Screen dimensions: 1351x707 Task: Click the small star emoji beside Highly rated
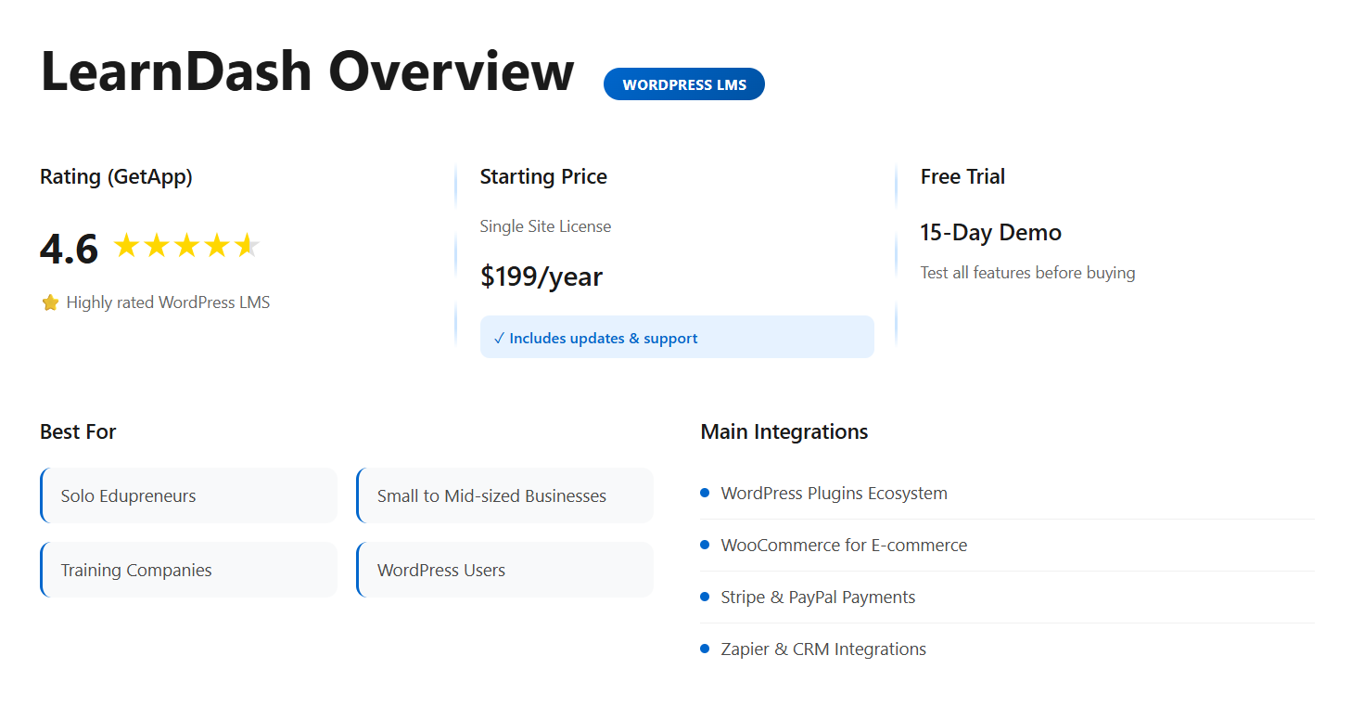point(50,302)
